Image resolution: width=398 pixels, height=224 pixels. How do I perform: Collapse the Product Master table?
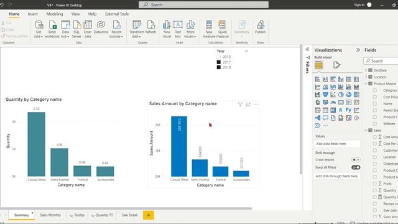click(x=366, y=83)
